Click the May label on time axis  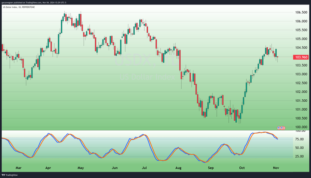(80, 167)
